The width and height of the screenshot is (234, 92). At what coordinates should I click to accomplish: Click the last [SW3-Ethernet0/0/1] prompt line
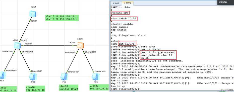pos(126,89)
